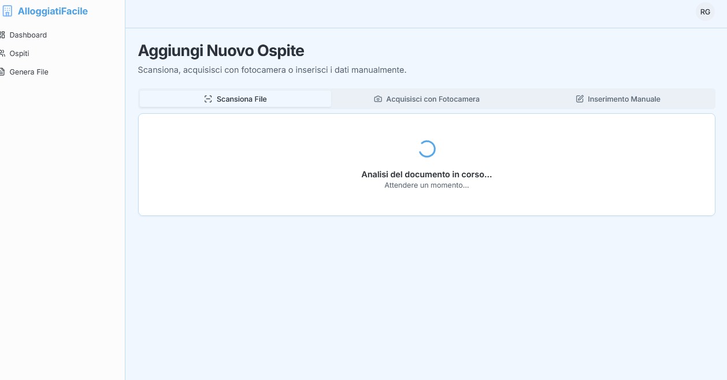The width and height of the screenshot is (727, 380).
Task: Click the loading spinner indicator
Action: click(426, 149)
